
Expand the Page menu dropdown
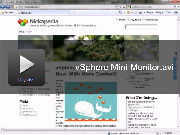click(150, 12)
